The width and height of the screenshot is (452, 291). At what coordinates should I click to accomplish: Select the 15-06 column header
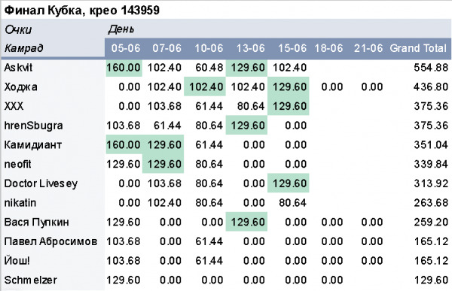click(292, 48)
